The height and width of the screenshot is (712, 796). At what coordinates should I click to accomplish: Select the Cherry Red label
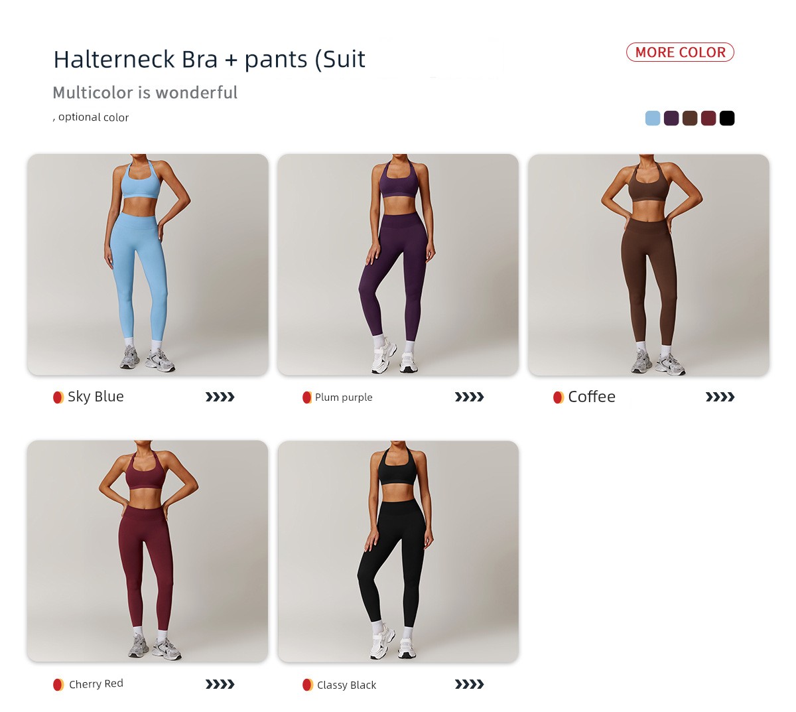click(96, 684)
